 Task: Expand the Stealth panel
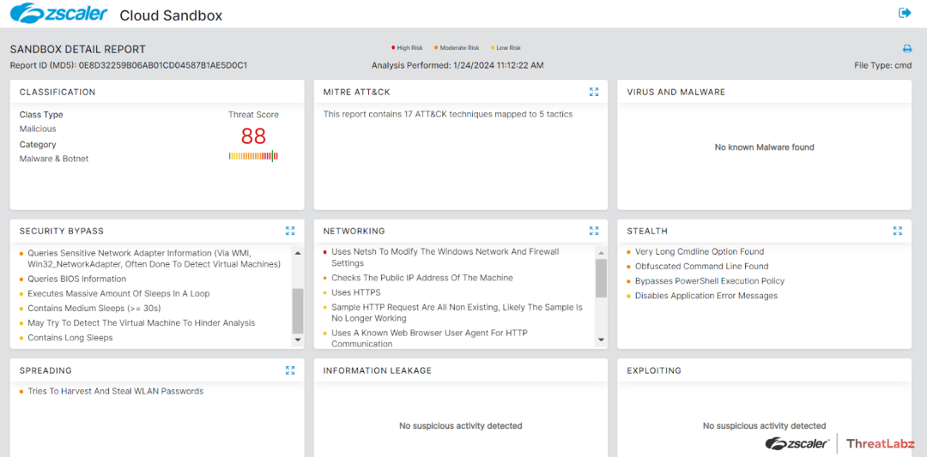897,231
